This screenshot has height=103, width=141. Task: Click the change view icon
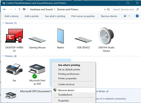(125, 16)
